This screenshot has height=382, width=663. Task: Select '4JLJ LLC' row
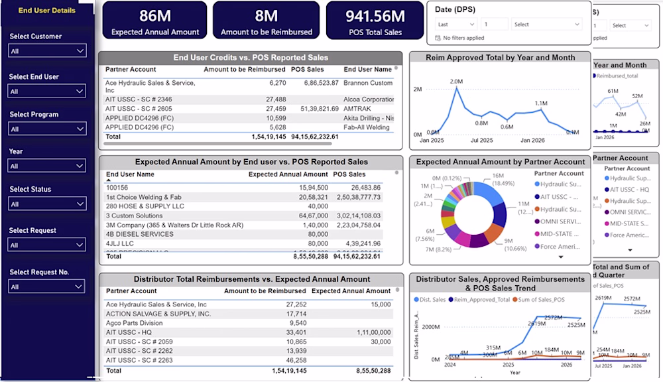click(243, 243)
